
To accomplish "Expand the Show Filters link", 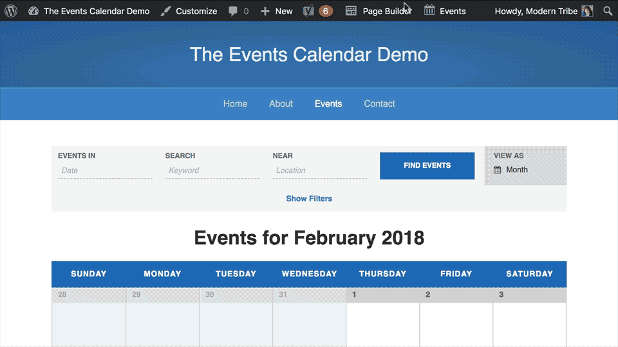I will 309,199.
